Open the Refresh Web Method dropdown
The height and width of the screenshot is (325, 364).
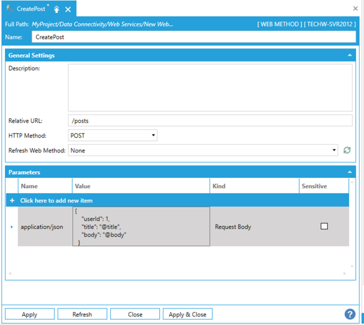[203, 150]
